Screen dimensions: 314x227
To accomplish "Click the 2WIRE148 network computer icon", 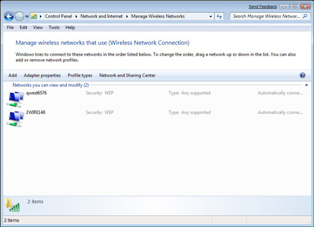I will point(15,119).
